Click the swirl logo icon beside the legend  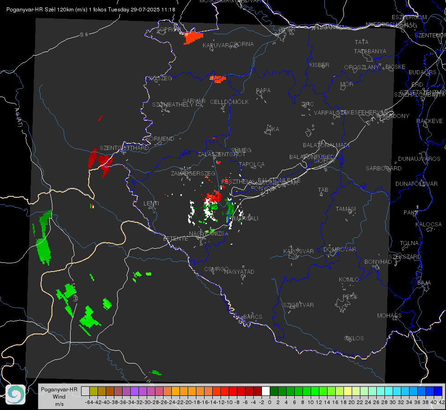pyautogui.click(x=15, y=395)
